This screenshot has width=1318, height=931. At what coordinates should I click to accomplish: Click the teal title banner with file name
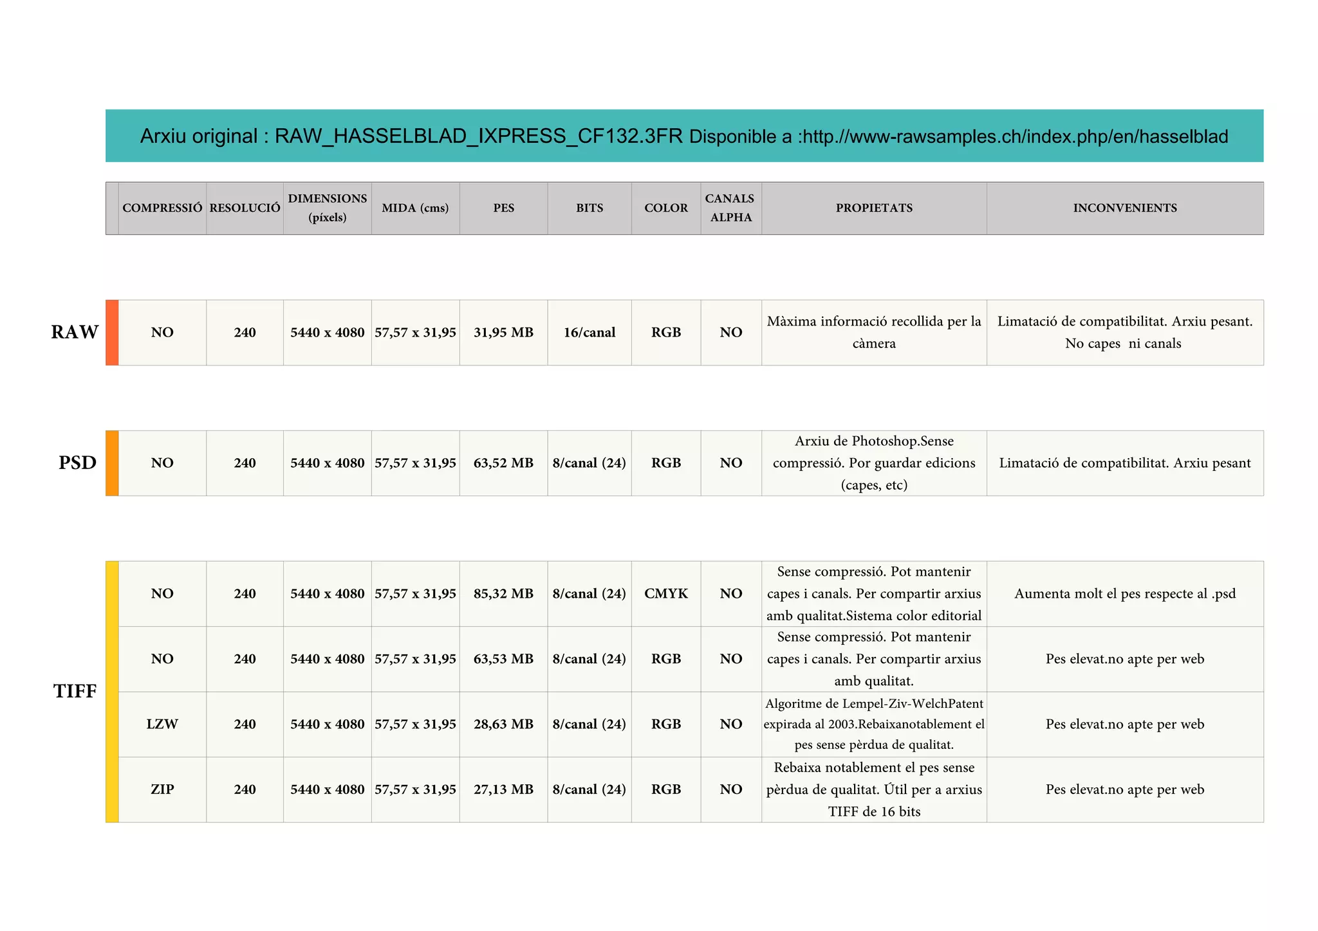(684, 136)
